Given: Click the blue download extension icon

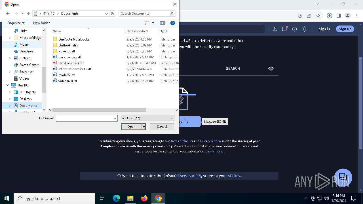Looking at the screenshot, I should tap(330, 16).
